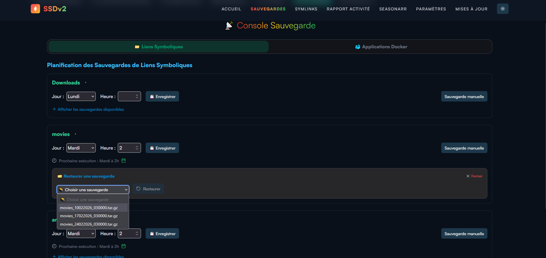Open the movies Jour dropdown showing Mardi
This screenshot has height=258, width=546.
click(x=81, y=148)
